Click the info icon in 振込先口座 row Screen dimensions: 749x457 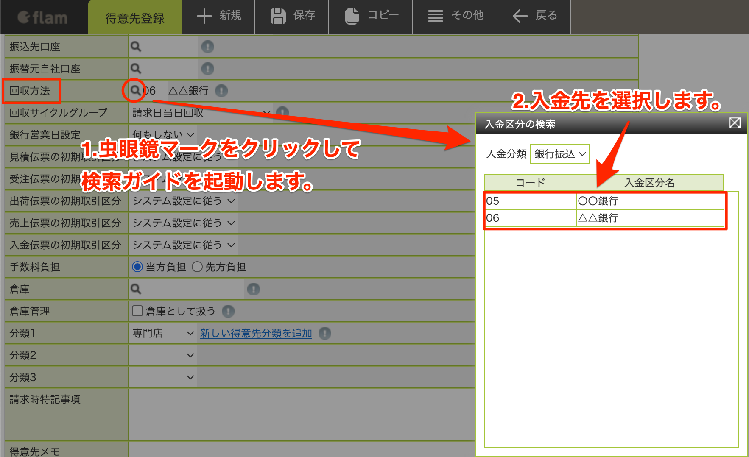click(207, 47)
